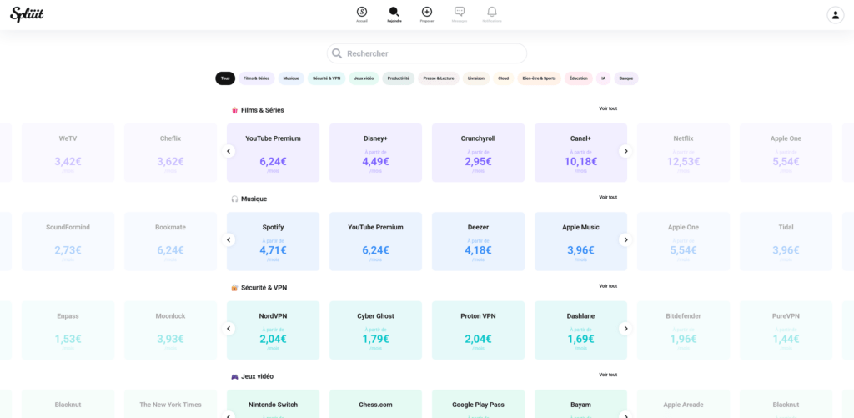Screen dimensions: 854x418
Task: Open the NordVPN subscription card
Action: coord(273,330)
